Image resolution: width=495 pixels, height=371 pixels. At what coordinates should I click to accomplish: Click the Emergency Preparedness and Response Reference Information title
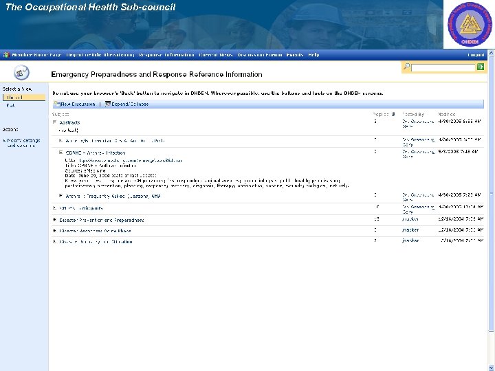point(157,74)
